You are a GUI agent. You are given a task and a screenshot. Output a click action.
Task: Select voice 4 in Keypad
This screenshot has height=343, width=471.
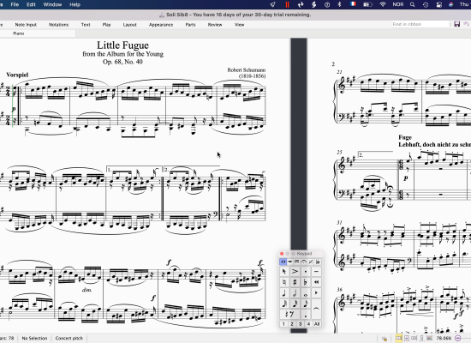(308, 324)
